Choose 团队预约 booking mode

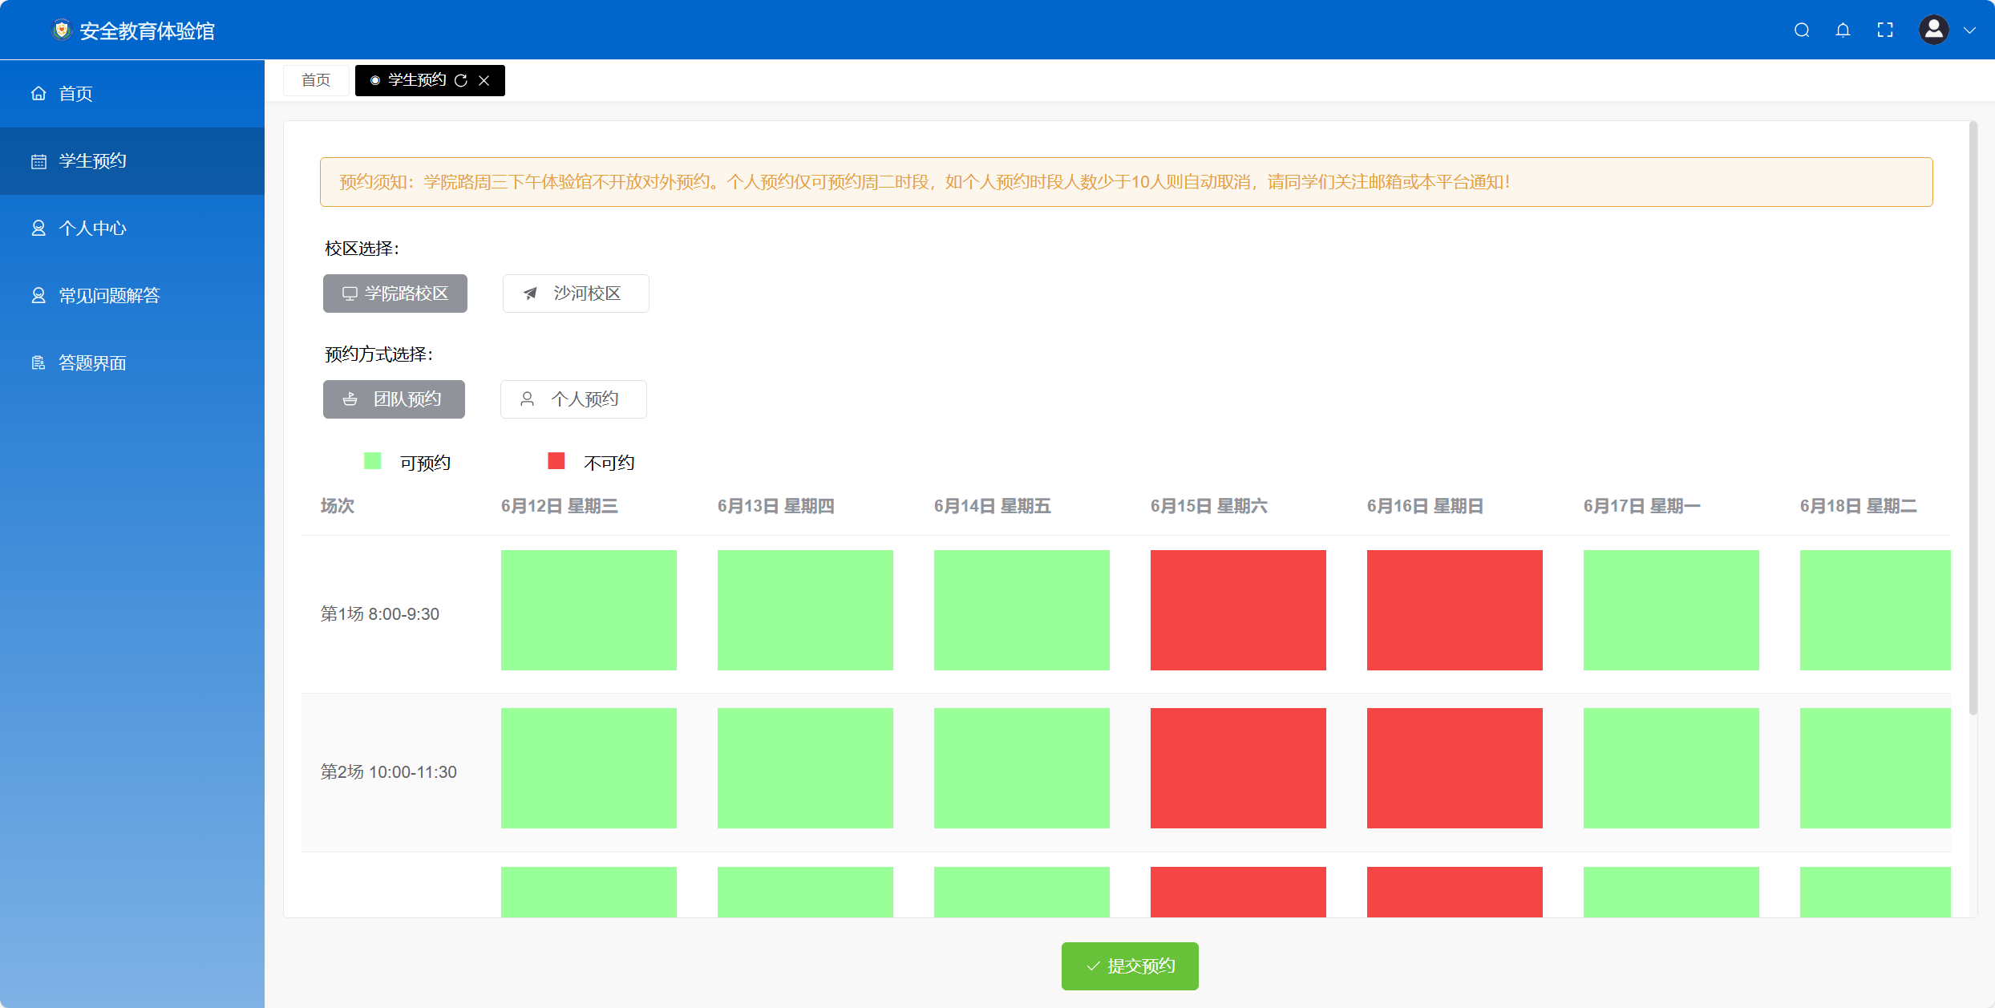394,399
